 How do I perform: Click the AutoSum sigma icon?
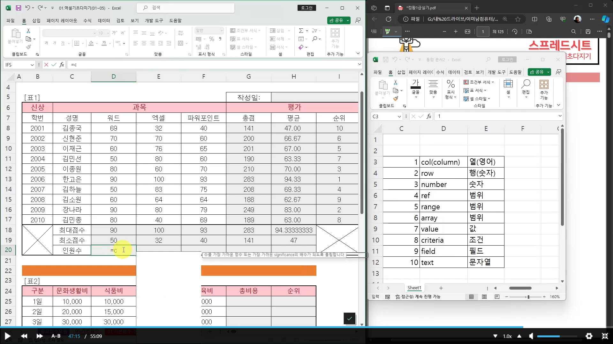pos(301,31)
